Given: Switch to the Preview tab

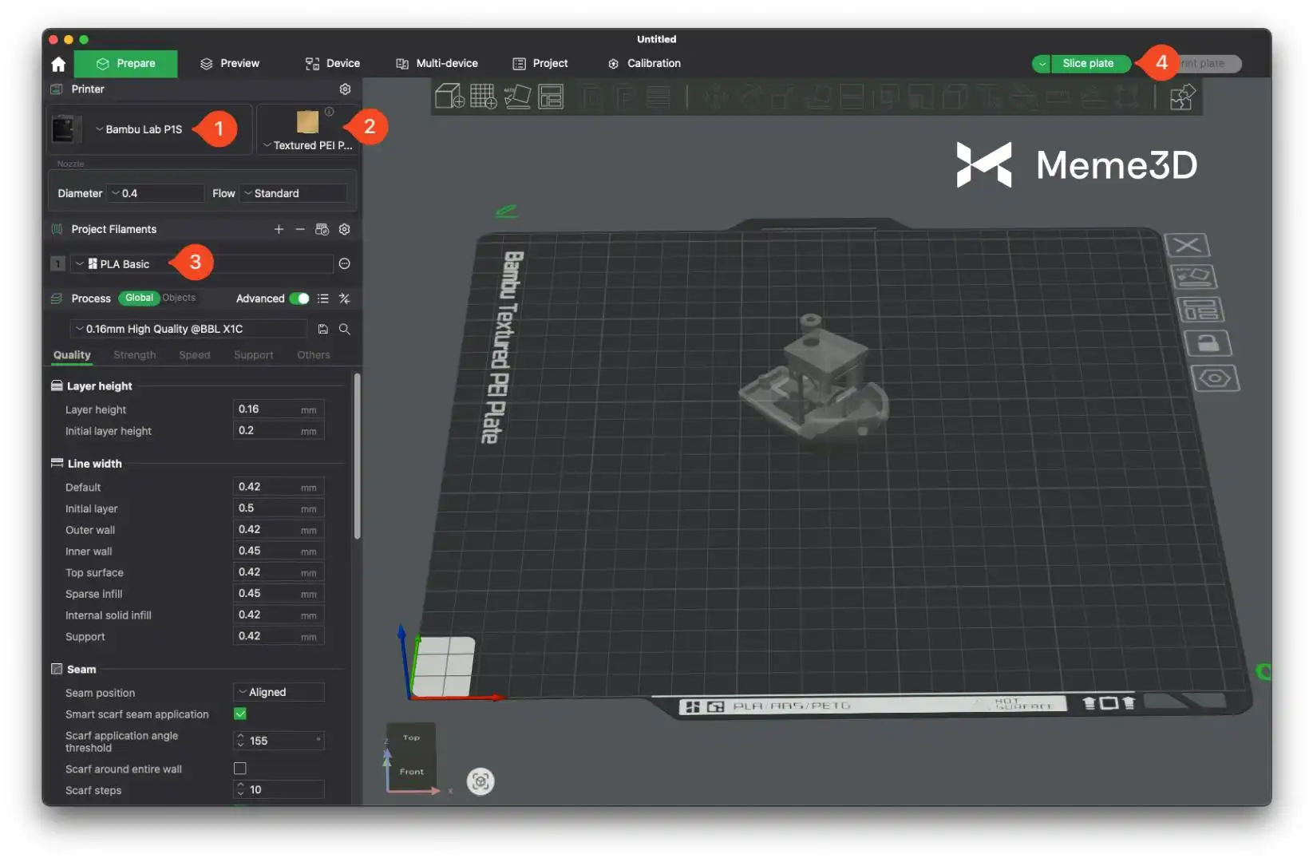Looking at the screenshot, I should click(230, 64).
